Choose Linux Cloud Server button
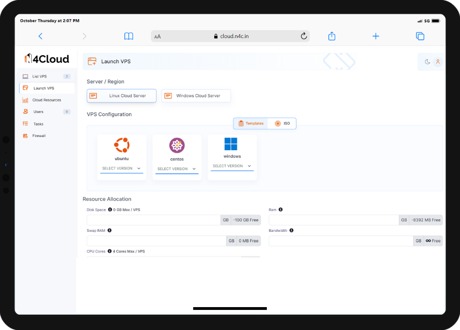 (122, 96)
